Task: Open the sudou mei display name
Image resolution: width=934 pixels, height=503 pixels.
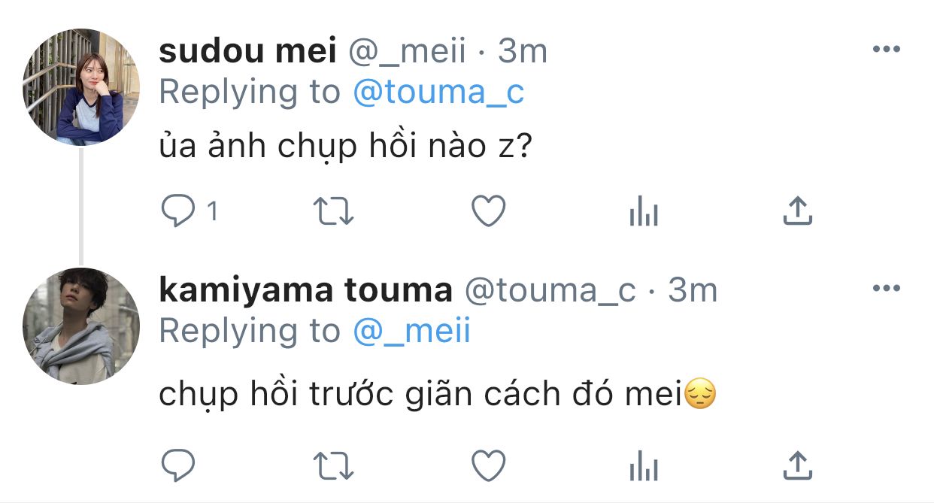Action: (x=247, y=51)
